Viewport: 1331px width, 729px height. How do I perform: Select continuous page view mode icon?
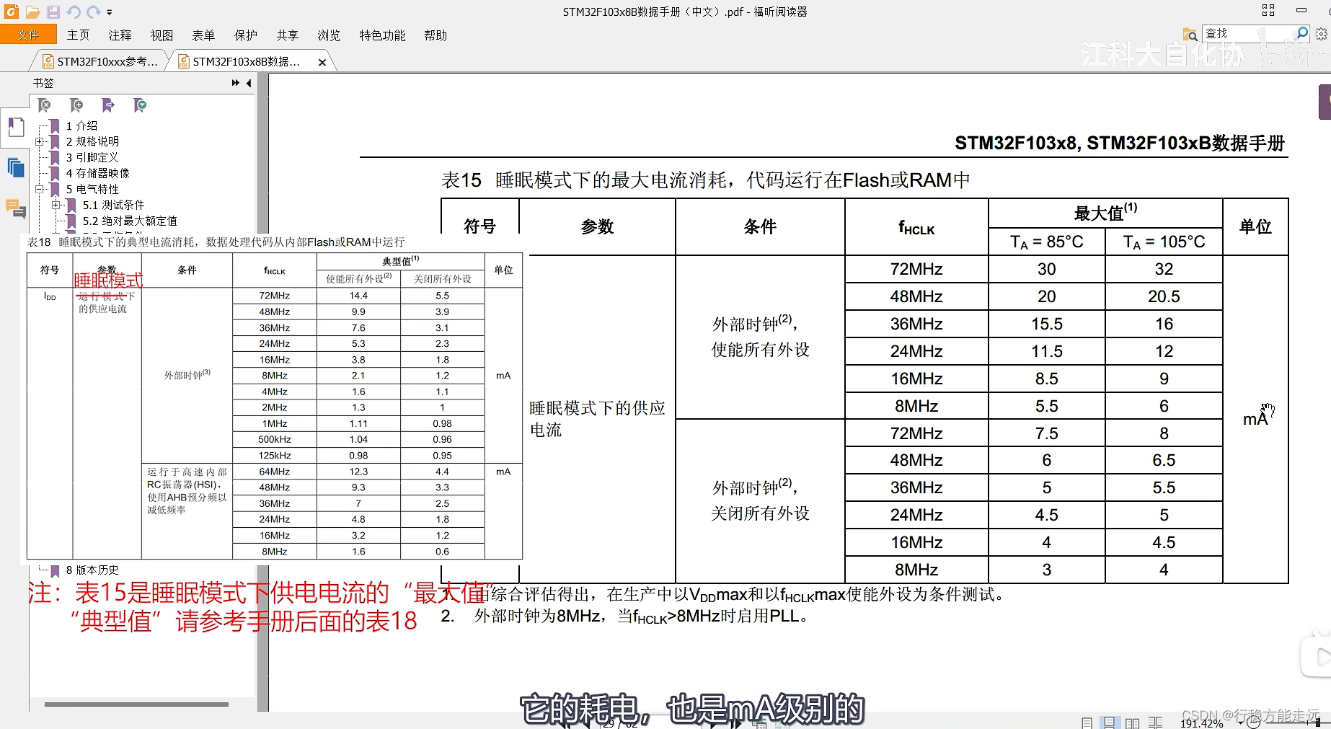tap(1110, 723)
